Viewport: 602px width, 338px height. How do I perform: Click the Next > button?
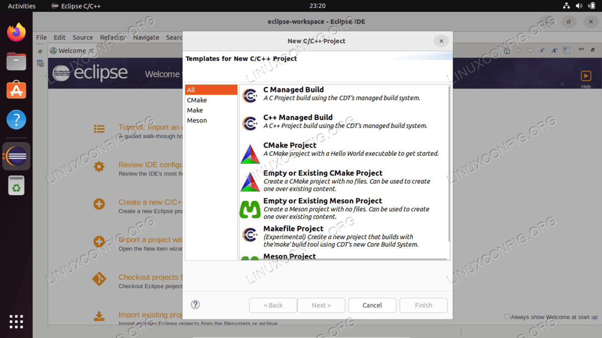[x=321, y=305]
